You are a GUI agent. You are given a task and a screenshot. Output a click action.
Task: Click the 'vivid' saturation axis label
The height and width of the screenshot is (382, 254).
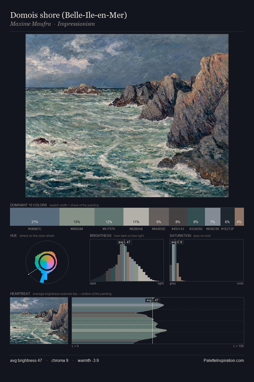coord(240,283)
